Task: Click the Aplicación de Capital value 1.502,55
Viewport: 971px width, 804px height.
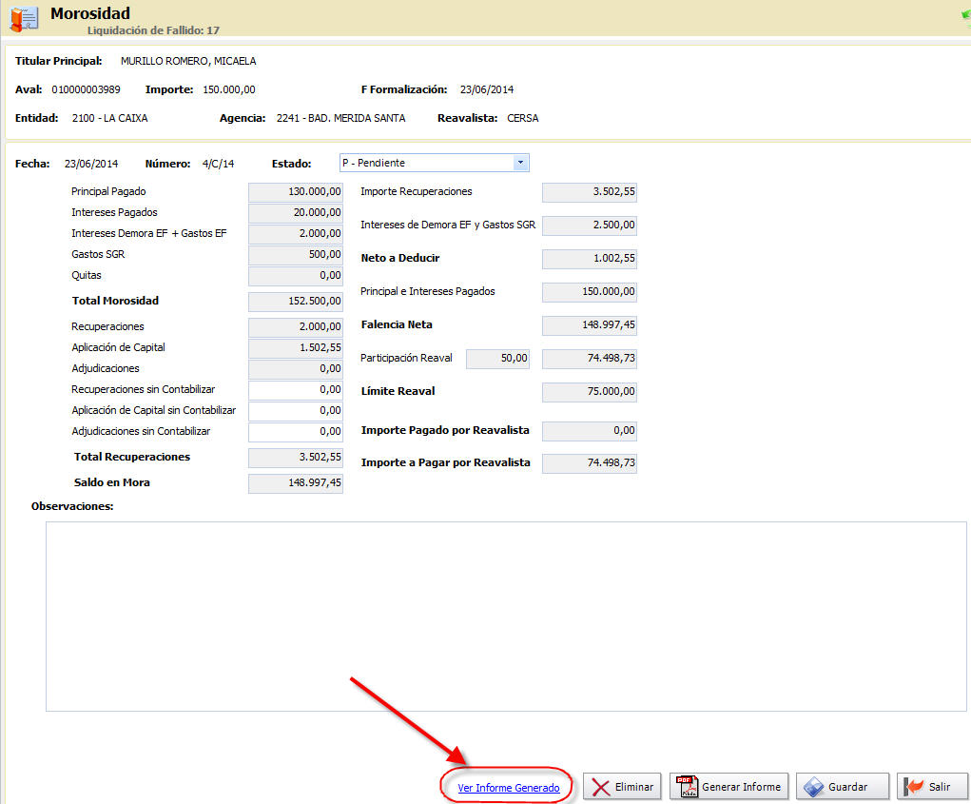Action: (296, 348)
